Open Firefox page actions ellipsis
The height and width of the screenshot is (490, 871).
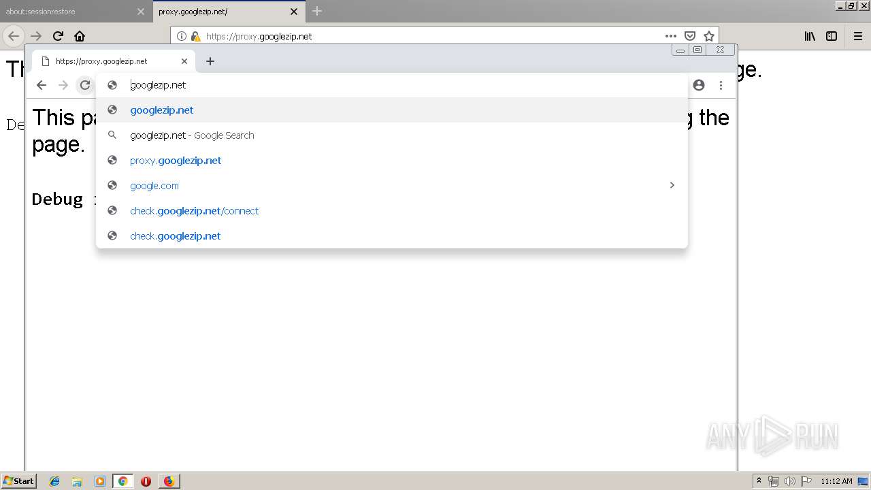(x=671, y=36)
